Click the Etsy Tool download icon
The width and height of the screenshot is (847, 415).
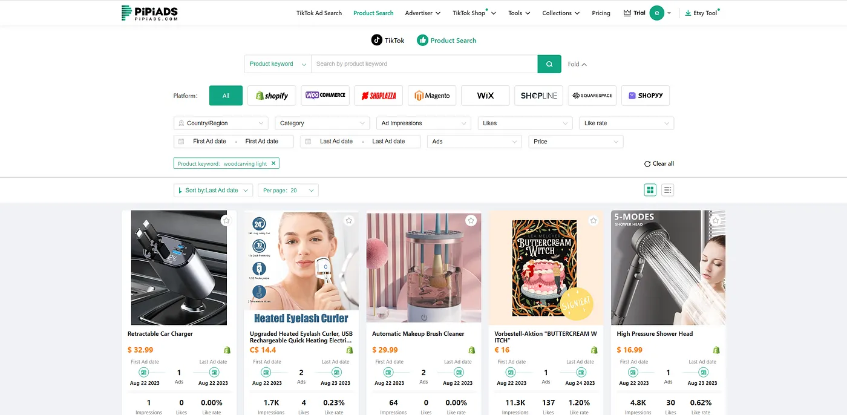tap(688, 13)
